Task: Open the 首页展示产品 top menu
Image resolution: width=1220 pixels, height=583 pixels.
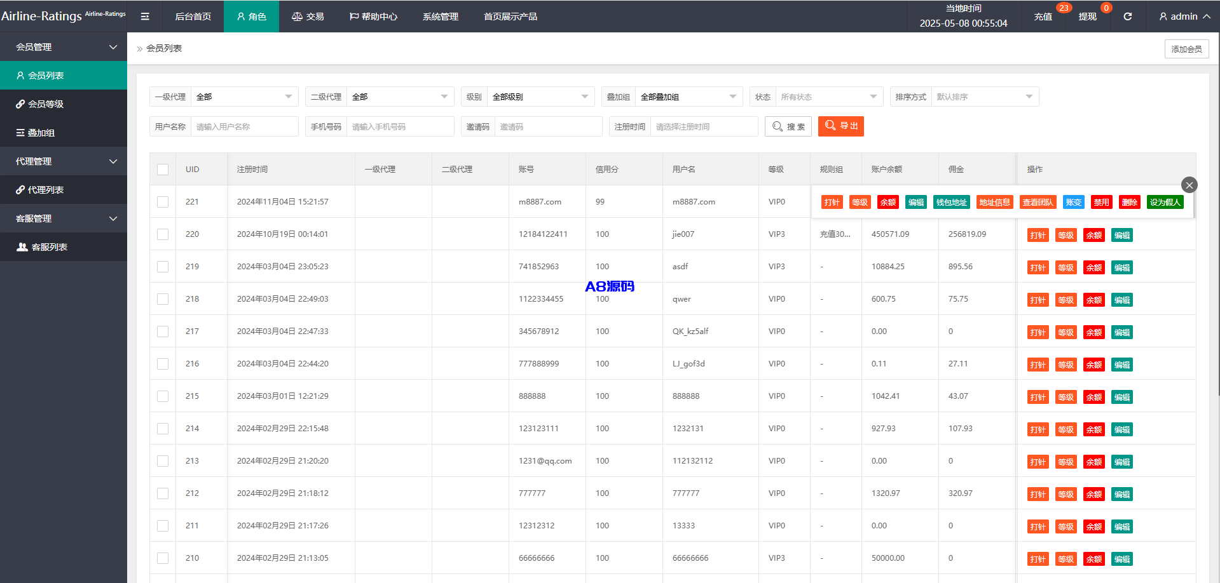Action: [x=511, y=17]
